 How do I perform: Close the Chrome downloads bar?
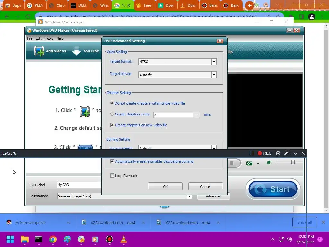pyautogui.click(x=323, y=222)
